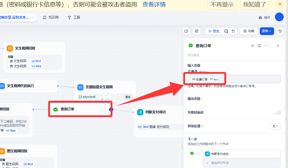This screenshot has width=288, height=168.
Task: Open the more options dots in 查询订单 panel
Action: [266, 46]
